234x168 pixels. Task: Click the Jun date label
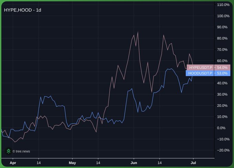(134, 163)
